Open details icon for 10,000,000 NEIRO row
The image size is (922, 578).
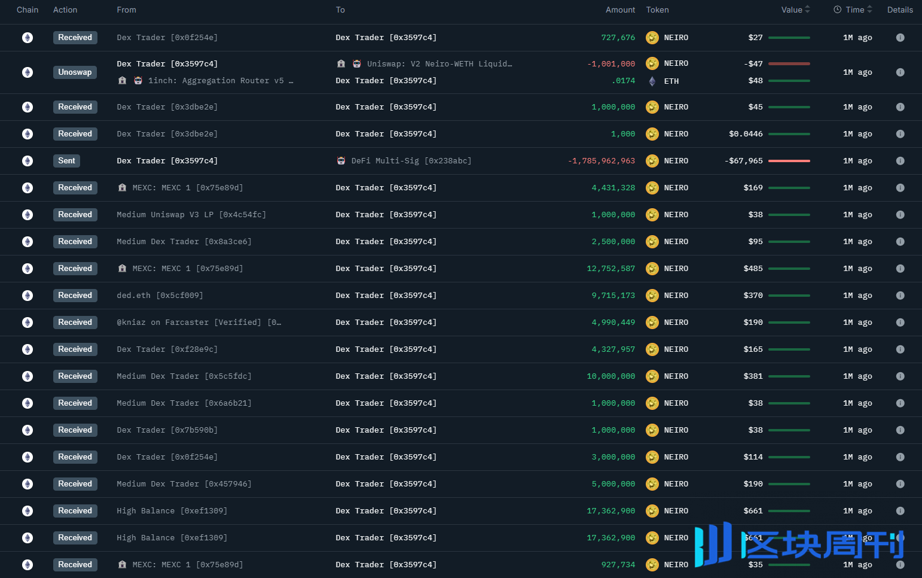900,376
